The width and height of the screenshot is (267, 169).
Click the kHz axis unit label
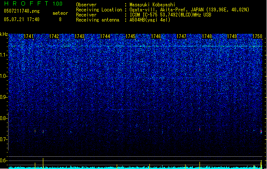coord(4,34)
